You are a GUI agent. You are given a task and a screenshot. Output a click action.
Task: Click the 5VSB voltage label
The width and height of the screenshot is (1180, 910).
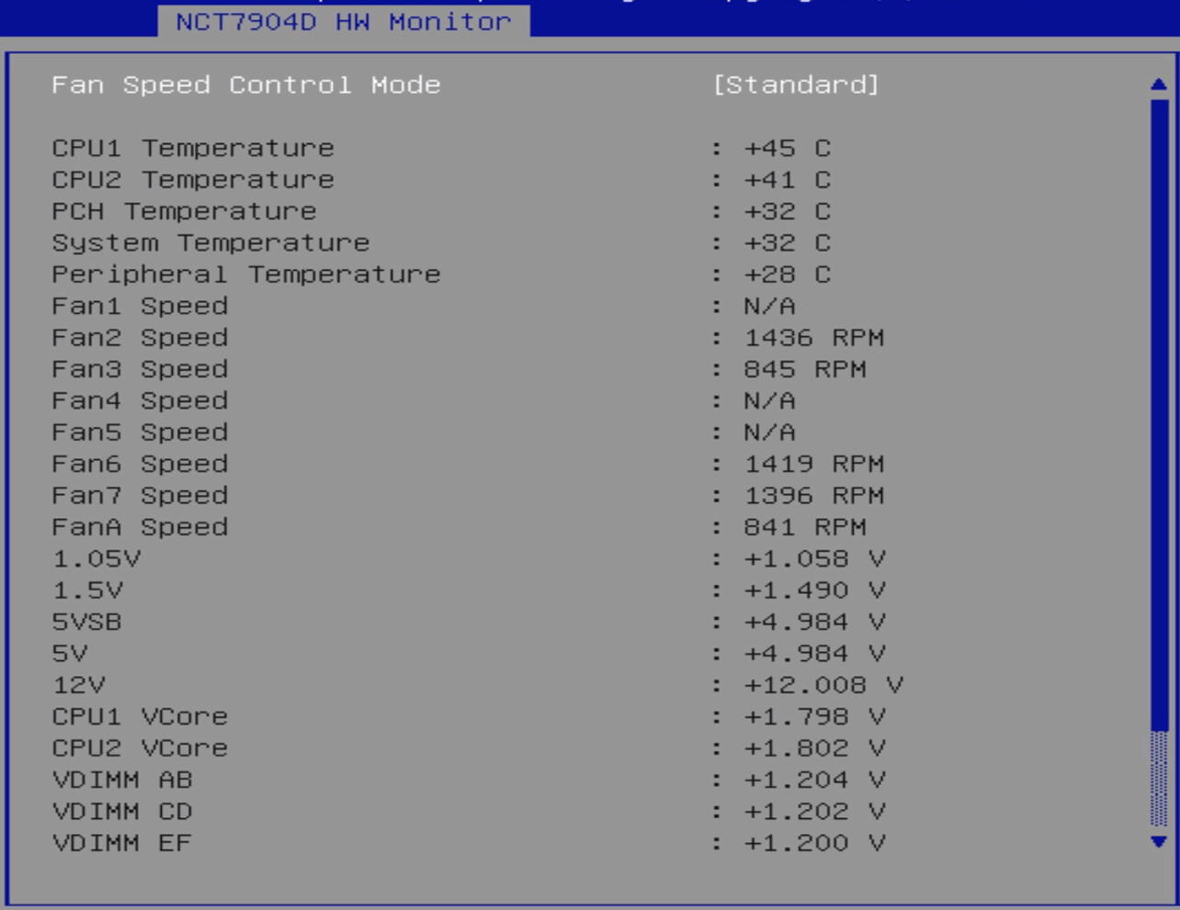86,623
